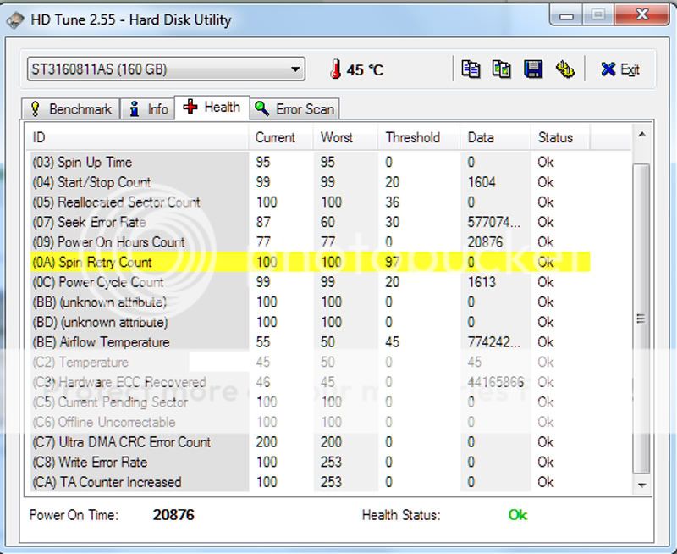Click the Exit button
The height and width of the screenshot is (554, 677).
click(620, 69)
